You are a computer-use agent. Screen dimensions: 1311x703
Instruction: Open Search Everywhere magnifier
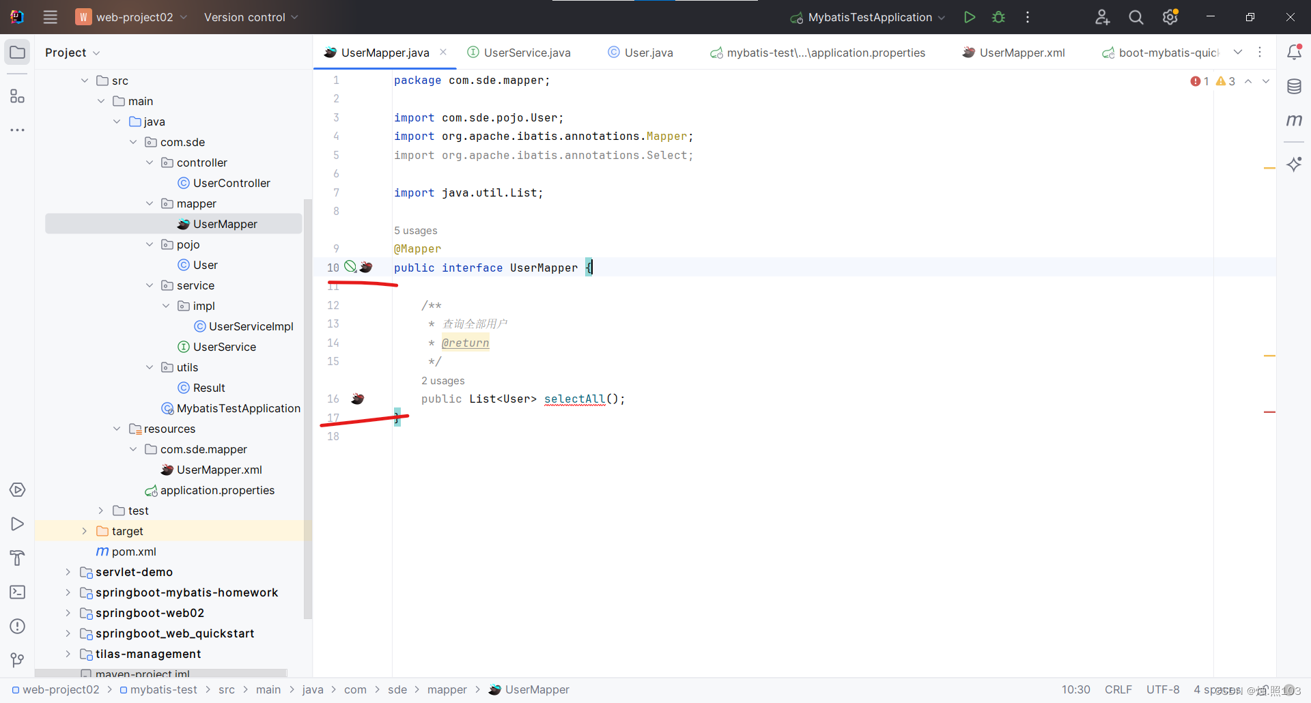(1136, 17)
